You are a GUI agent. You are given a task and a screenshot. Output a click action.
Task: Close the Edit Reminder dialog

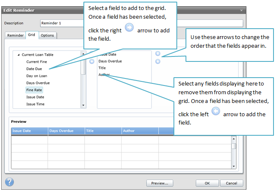(x=241, y=10)
